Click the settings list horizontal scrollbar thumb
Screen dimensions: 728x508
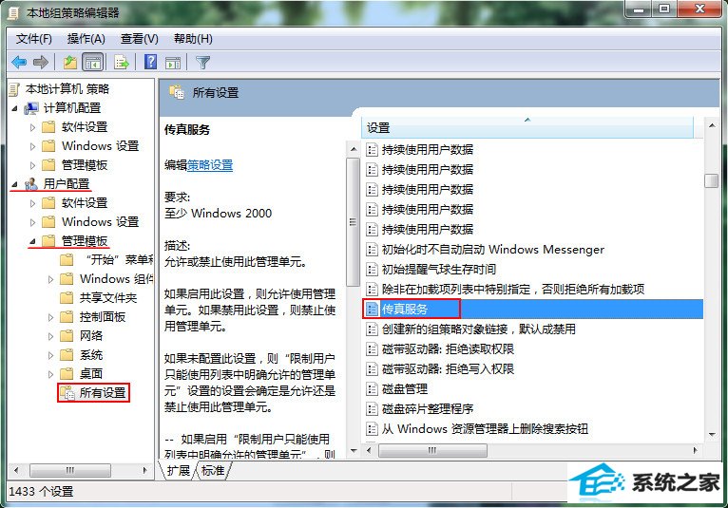tap(432, 450)
